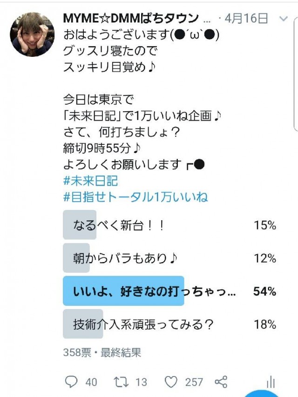This screenshot has width=298, height=397.
Task: Open the #未来日記 hashtag
Action: point(90,181)
